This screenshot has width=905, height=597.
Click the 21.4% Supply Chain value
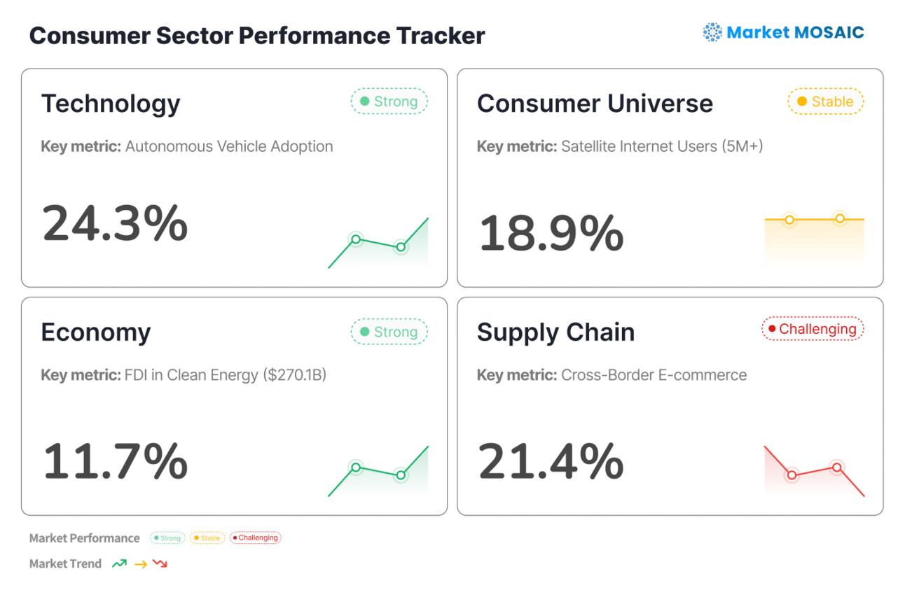(x=551, y=461)
